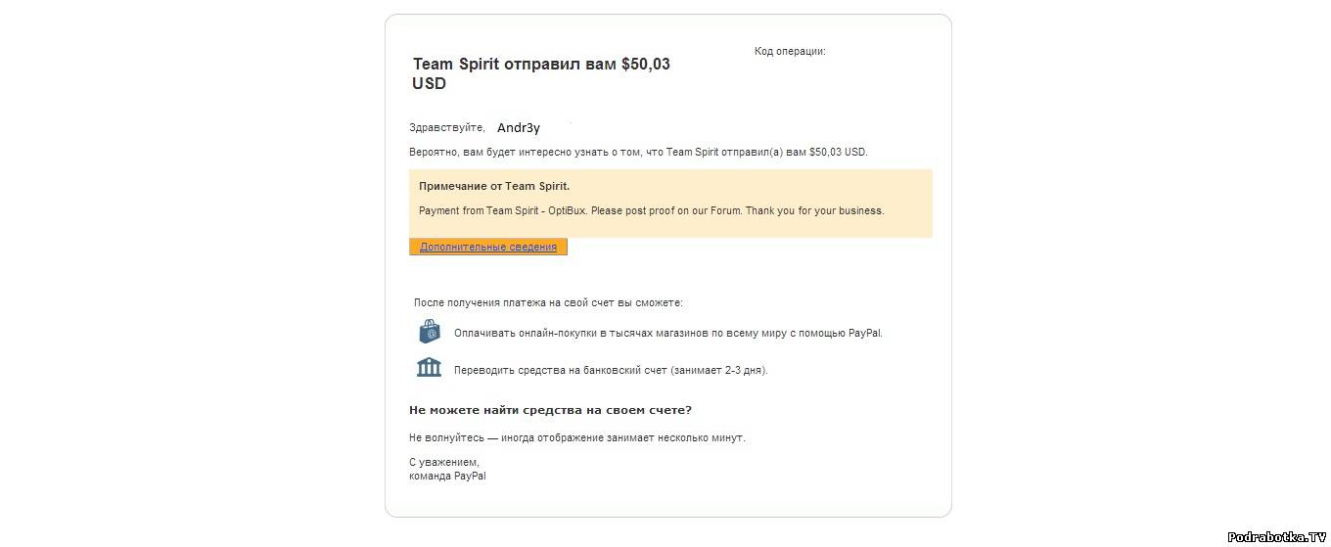Viewport: 1331px width, 547px height.
Task: Click the Код операции label
Action: pos(790,51)
